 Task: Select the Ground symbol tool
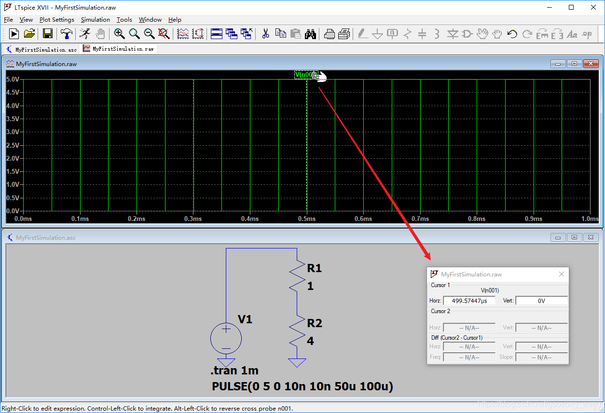(x=378, y=34)
